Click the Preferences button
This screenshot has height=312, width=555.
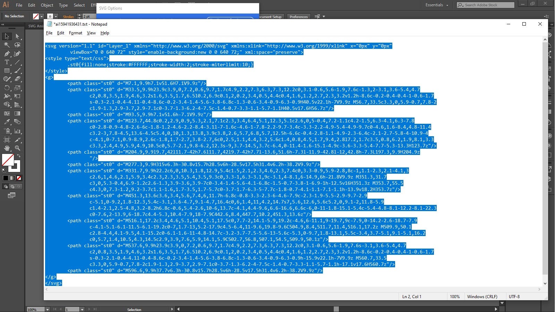tap(299, 17)
